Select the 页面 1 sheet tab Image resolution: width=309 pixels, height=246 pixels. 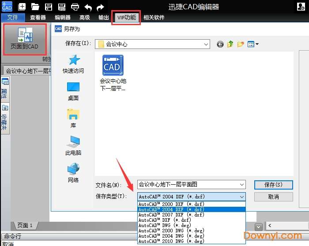coord(25,225)
